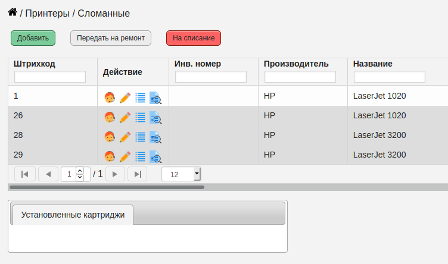
Task: Open the page size dropdown showing 12
Action: [x=181, y=174]
